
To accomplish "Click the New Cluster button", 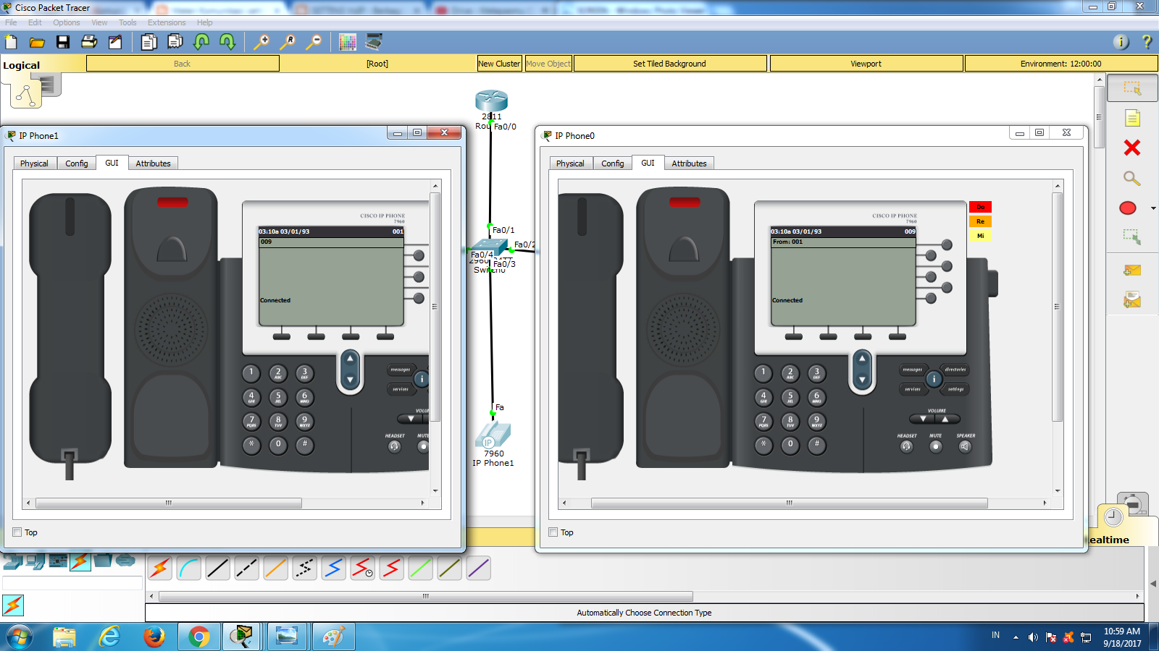I will (x=499, y=64).
